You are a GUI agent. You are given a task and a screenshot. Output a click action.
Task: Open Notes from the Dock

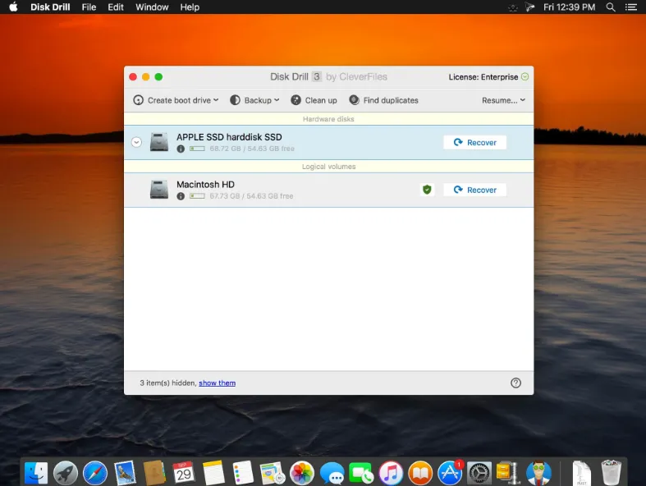213,472
